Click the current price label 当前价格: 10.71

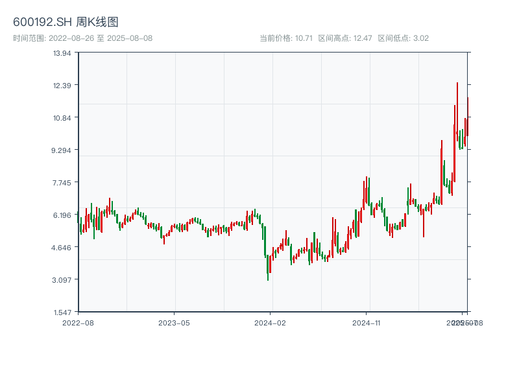pyautogui.click(x=286, y=38)
